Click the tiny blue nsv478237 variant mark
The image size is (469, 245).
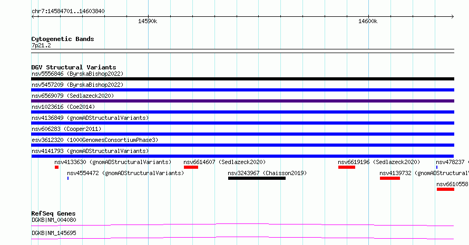(x=437, y=167)
